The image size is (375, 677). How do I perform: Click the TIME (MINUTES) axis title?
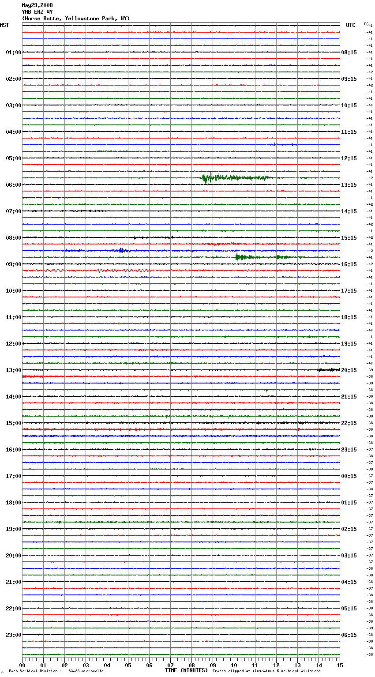pos(186,670)
